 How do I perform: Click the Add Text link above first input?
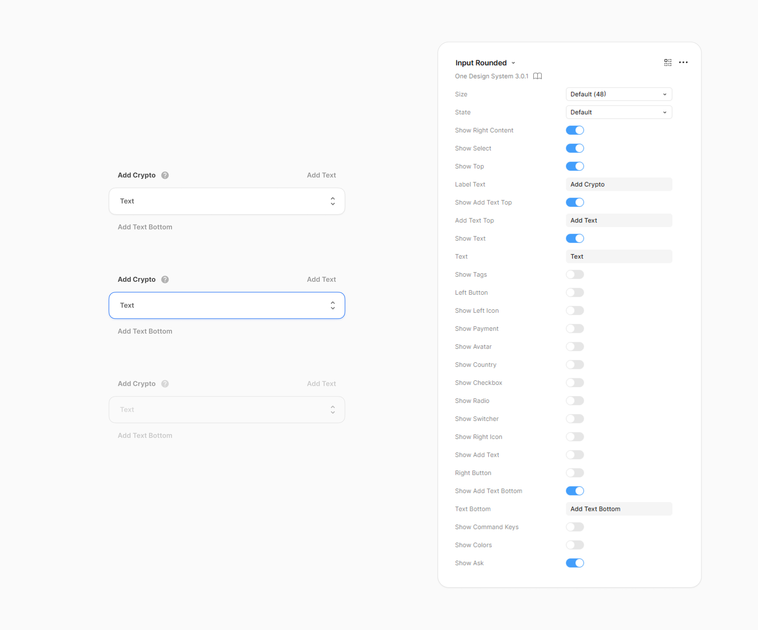[321, 175]
